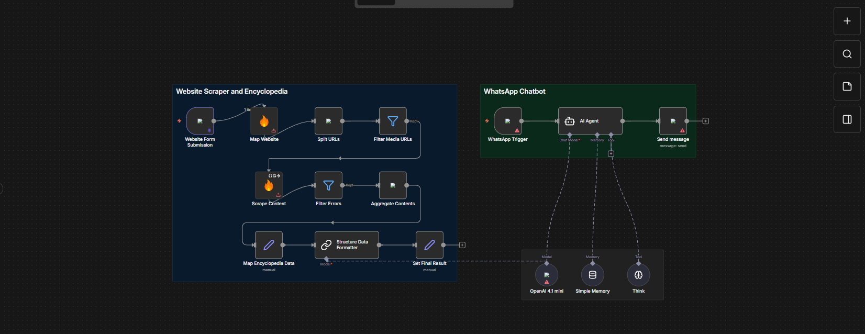Toggle the side panel button
The height and width of the screenshot is (334, 865).
pyautogui.click(x=847, y=119)
